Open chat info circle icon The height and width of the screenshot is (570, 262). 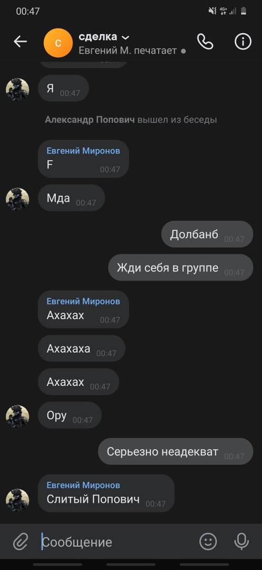243,42
